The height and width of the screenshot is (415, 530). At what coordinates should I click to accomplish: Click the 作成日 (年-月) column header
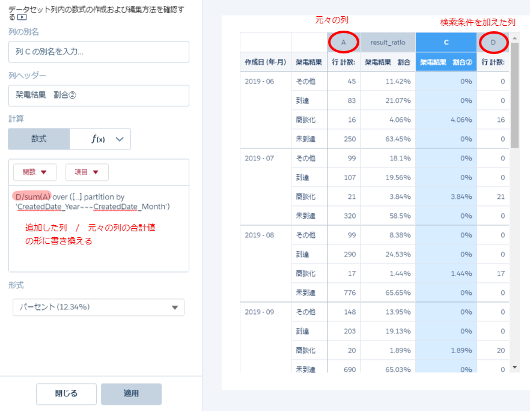tap(265, 62)
